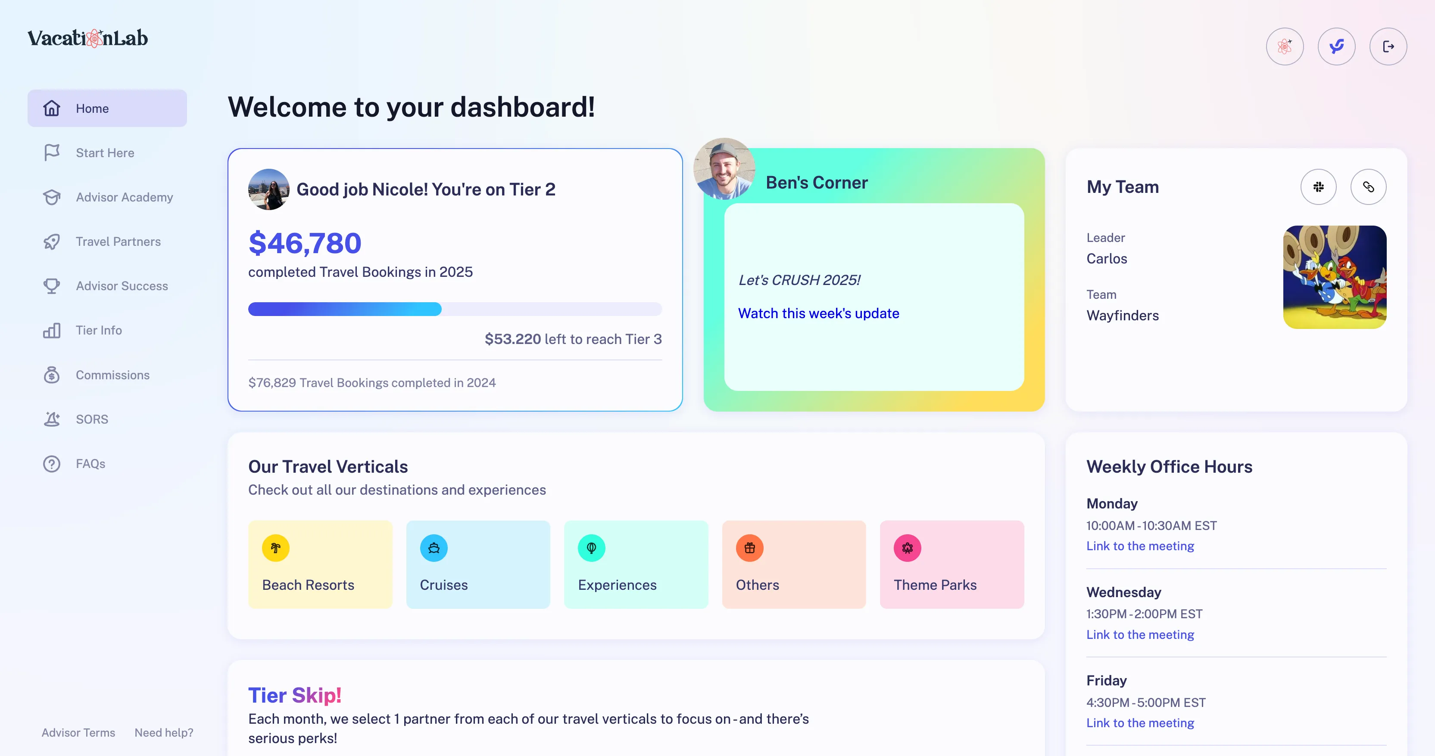This screenshot has height=756, width=1435.
Task: Click the hot air balloon Experiences icon
Action: (591, 548)
